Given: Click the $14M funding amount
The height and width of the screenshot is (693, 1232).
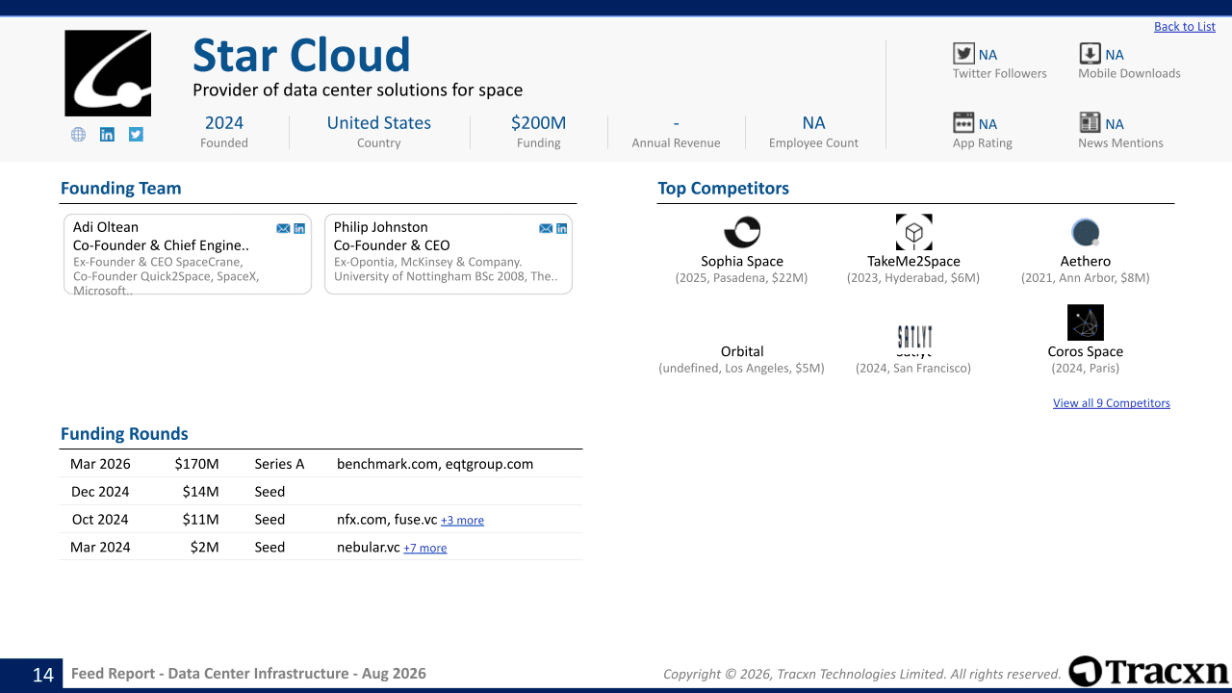Looking at the screenshot, I should coord(200,492).
